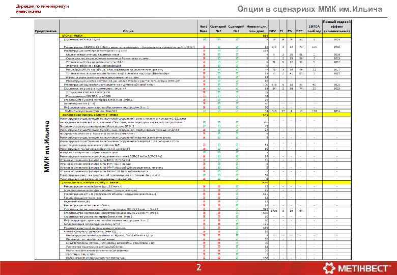The height and width of the screenshot is (275, 397).
Task: Click the "Полный годовой эффект" column header
Action: pyautogui.click(x=337, y=26)
